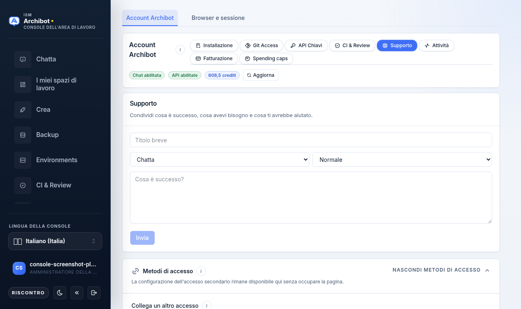The height and width of the screenshot is (309, 521).
Task: Click the CS user avatar
Action: point(19,268)
